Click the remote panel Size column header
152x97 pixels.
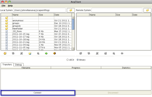click(124, 15)
